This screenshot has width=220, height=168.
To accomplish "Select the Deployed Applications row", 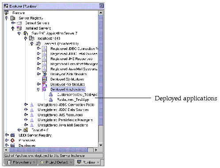I will click(68, 89).
